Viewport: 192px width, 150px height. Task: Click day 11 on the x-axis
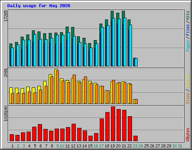67,146
